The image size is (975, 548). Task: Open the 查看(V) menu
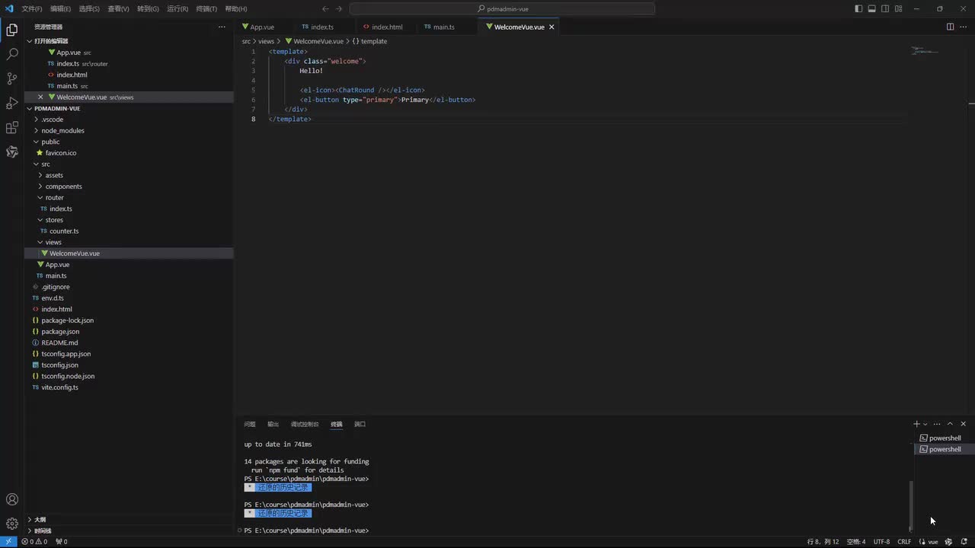118,8
